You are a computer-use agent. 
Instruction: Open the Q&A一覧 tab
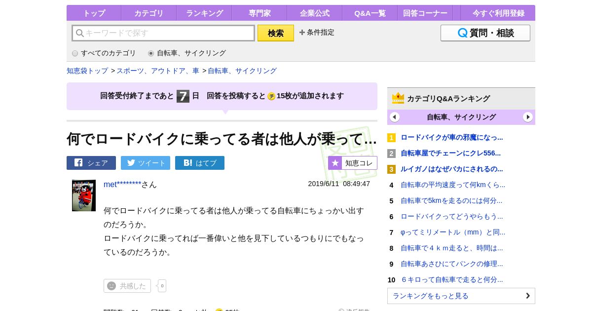370,13
